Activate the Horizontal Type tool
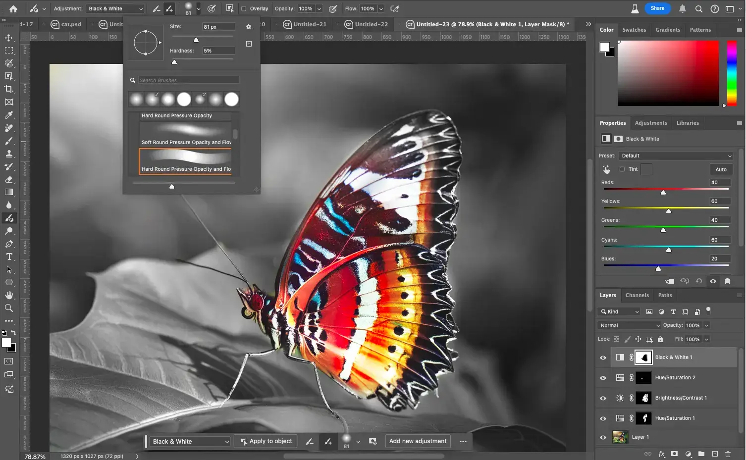The width and height of the screenshot is (746, 460). coord(9,256)
